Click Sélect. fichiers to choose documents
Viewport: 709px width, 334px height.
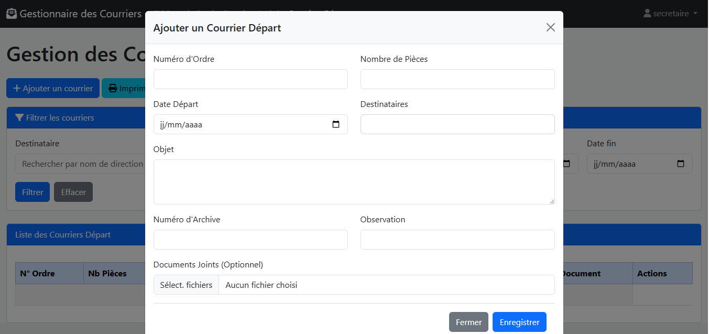pyautogui.click(x=186, y=285)
